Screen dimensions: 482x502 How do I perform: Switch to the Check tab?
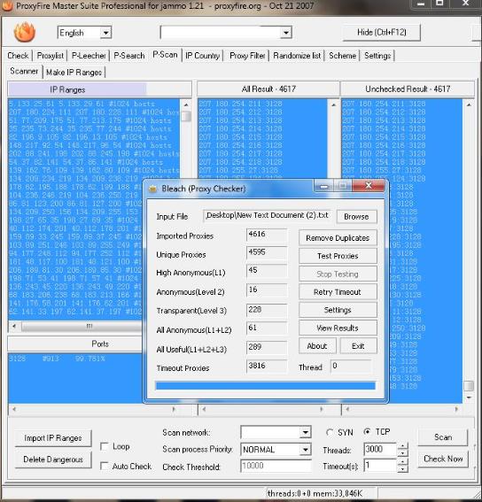click(18, 56)
